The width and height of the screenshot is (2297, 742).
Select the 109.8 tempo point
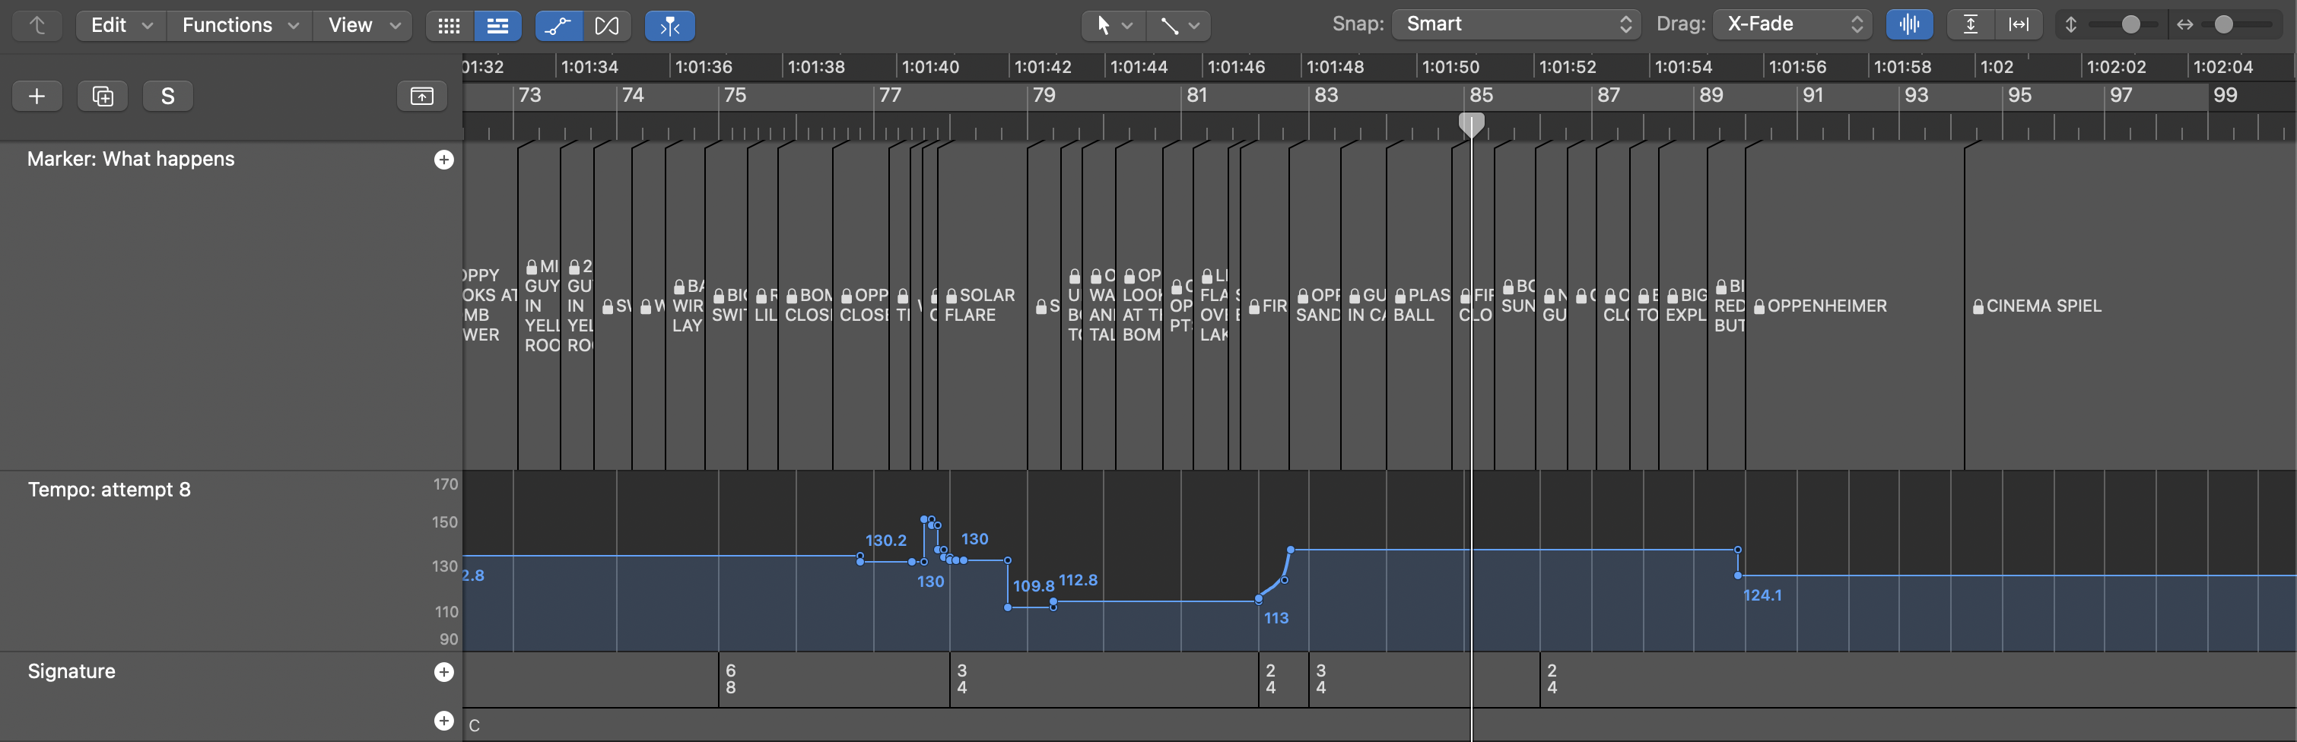(x=1008, y=608)
